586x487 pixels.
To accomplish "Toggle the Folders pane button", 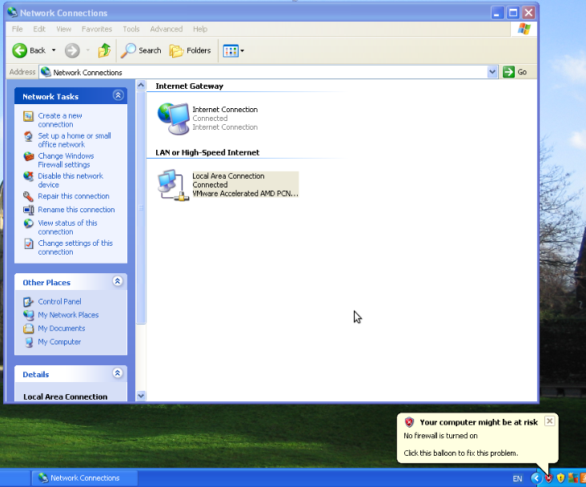I will click(x=190, y=50).
